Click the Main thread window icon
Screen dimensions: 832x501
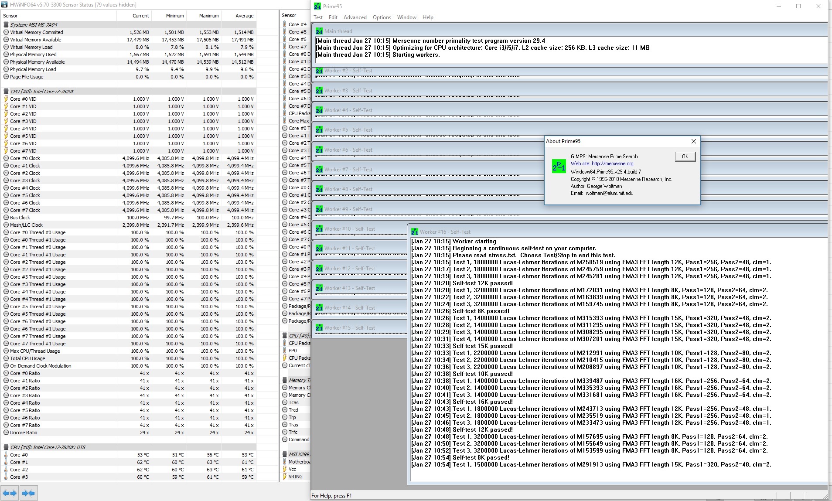tap(319, 31)
